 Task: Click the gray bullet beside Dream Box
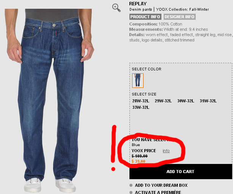131,185
